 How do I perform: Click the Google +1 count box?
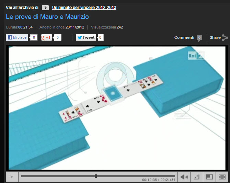[58, 38]
